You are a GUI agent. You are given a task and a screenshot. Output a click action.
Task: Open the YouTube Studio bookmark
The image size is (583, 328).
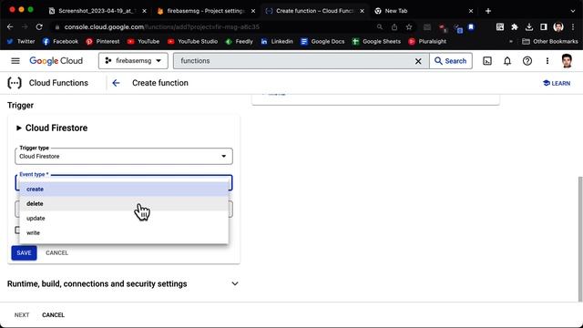point(192,41)
